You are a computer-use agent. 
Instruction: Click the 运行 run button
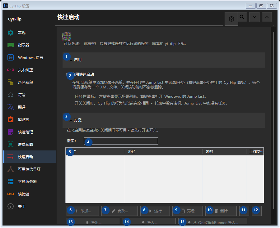[155, 211]
